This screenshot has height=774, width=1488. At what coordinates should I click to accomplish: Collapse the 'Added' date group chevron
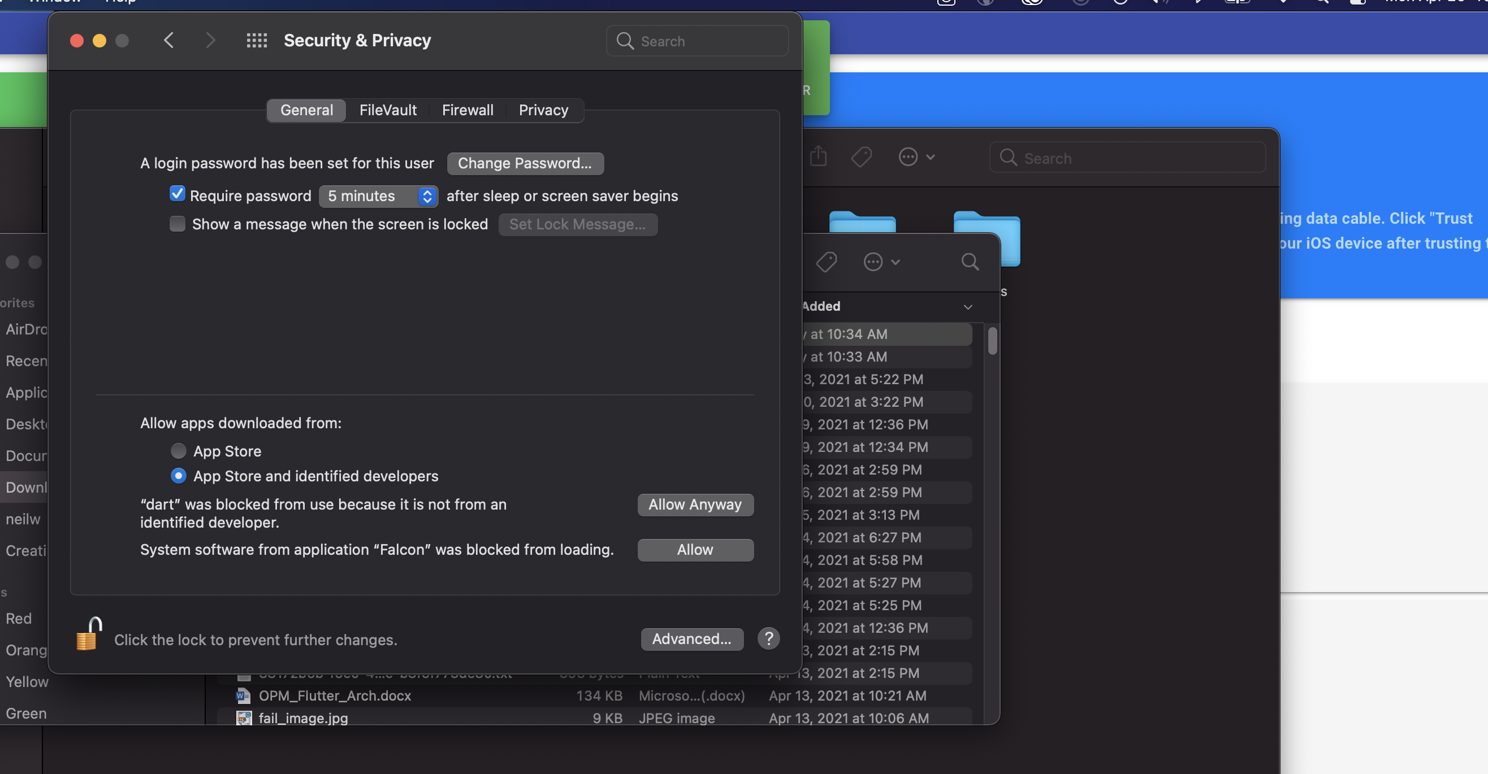click(x=967, y=306)
